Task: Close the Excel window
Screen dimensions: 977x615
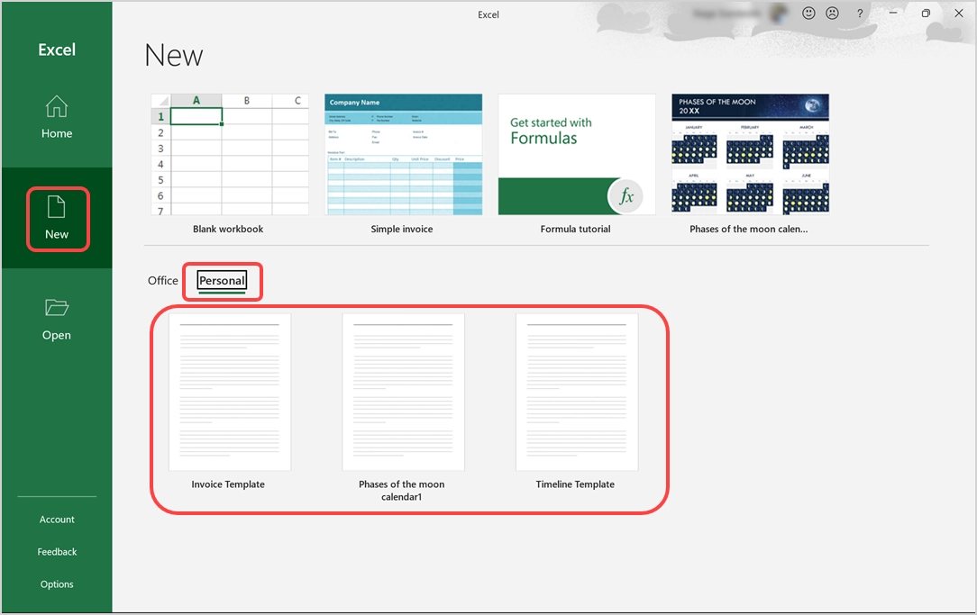Action: point(959,14)
